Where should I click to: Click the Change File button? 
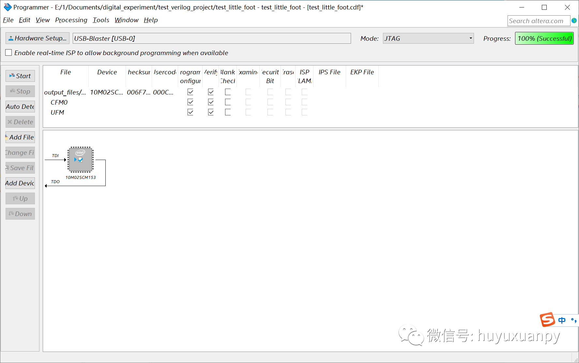tap(20, 152)
